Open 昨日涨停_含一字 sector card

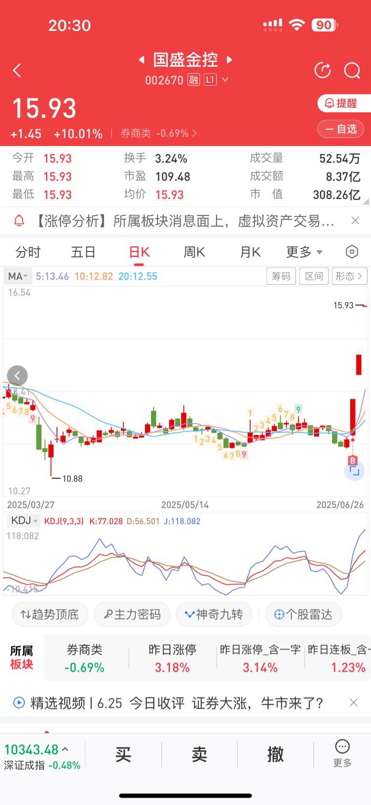[x=260, y=659]
